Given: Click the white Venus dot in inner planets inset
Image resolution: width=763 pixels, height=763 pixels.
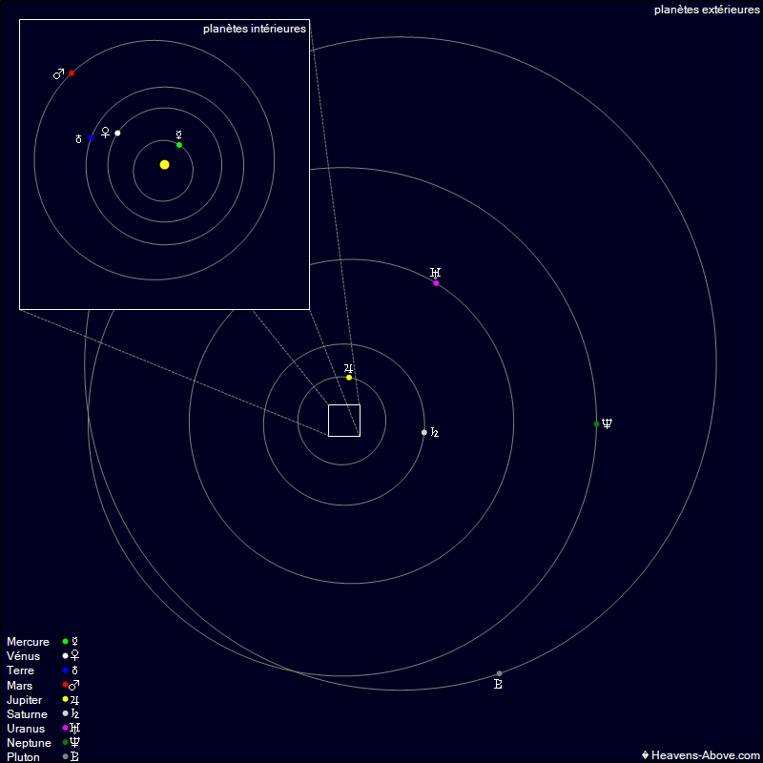Looking at the screenshot, I should [117, 133].
